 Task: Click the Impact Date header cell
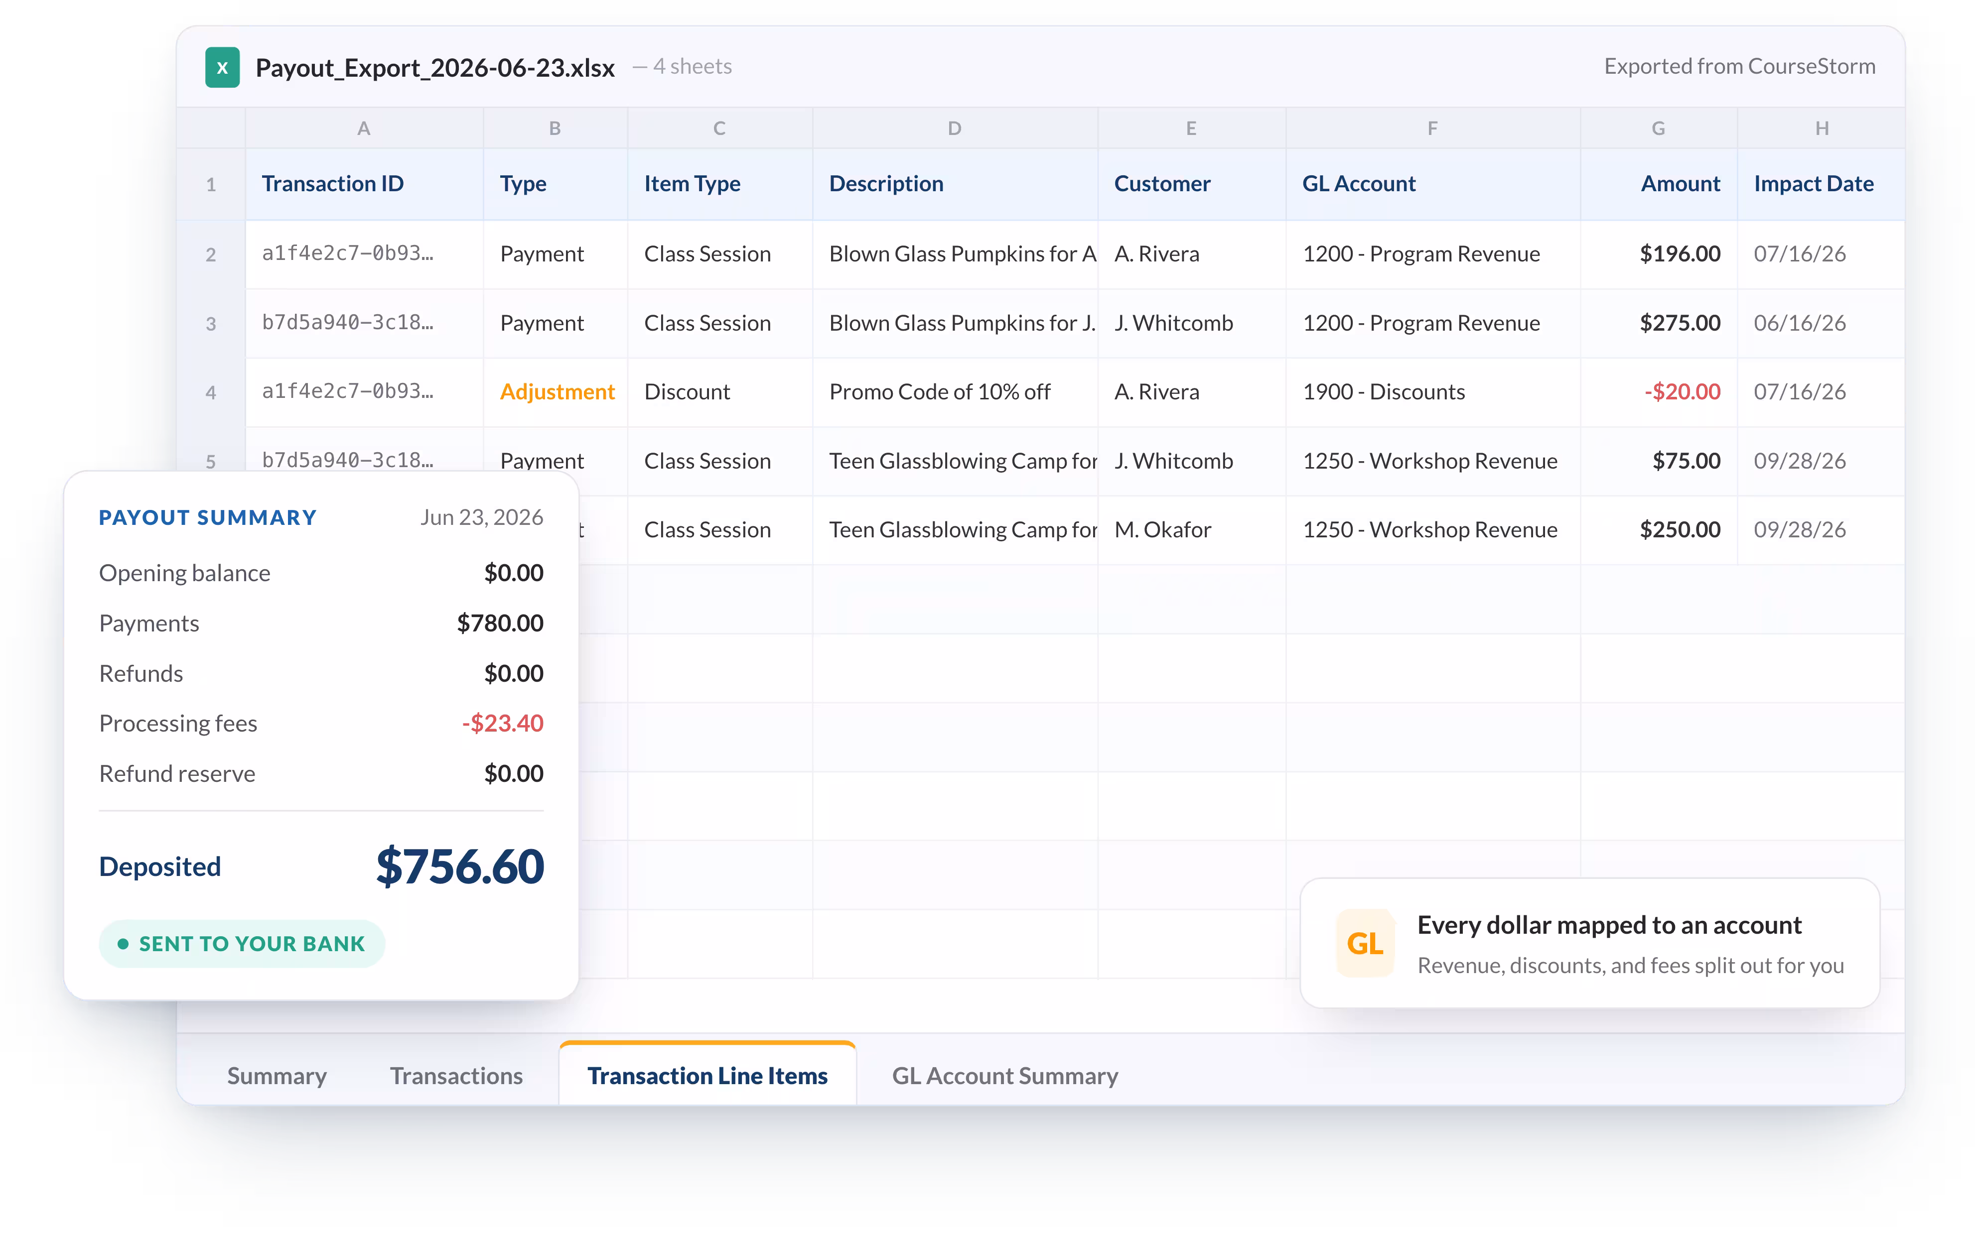pos(1822,184)
